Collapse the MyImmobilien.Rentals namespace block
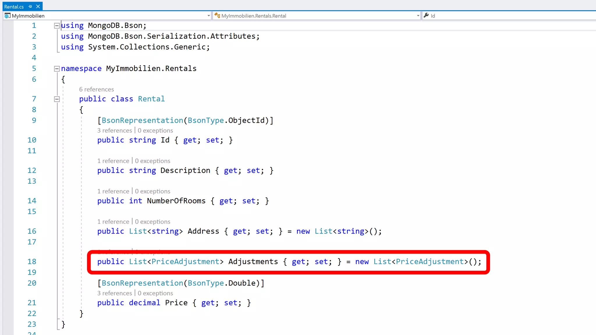The image size is (596, 335). pyautogui.click(x=57, y=69)
